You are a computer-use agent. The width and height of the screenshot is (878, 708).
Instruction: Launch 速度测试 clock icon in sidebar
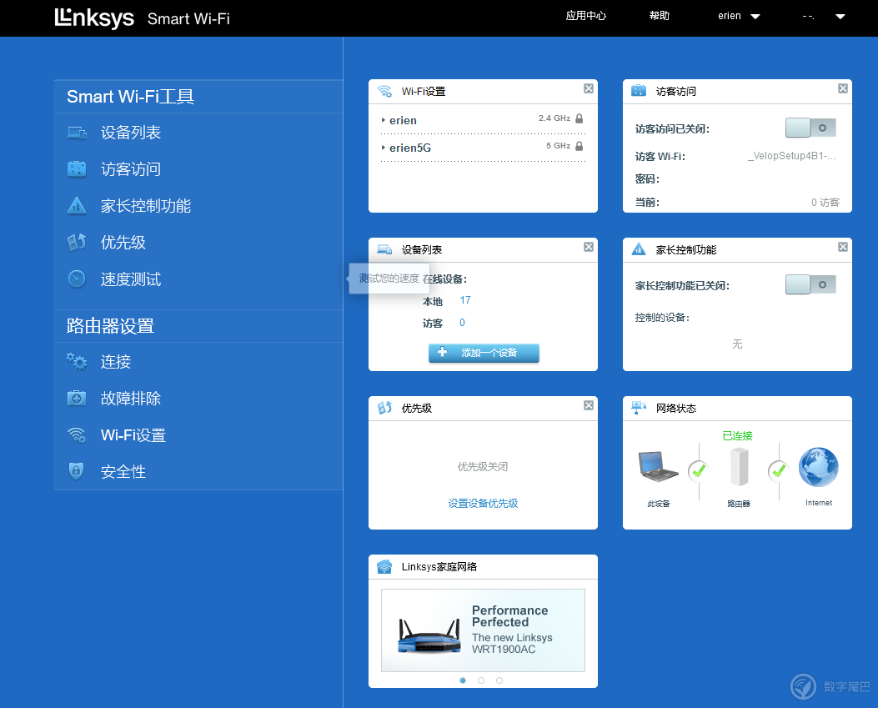(x=77, y=279)
